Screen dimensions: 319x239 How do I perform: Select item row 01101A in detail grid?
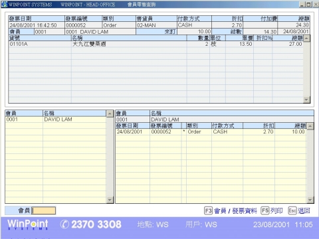point(156,44)
